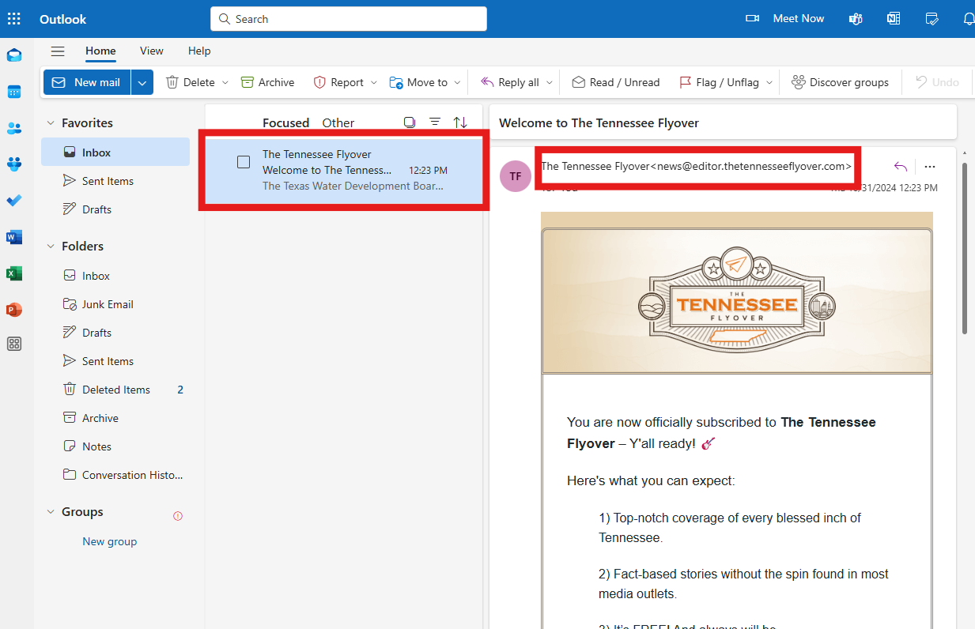Screen dimensions: 975x629
Task: Switch to the Home ribbon tab
Action: [x=100, y=51]
